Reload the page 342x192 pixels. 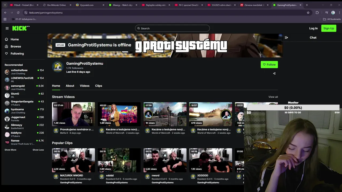[x=18, y=13]
